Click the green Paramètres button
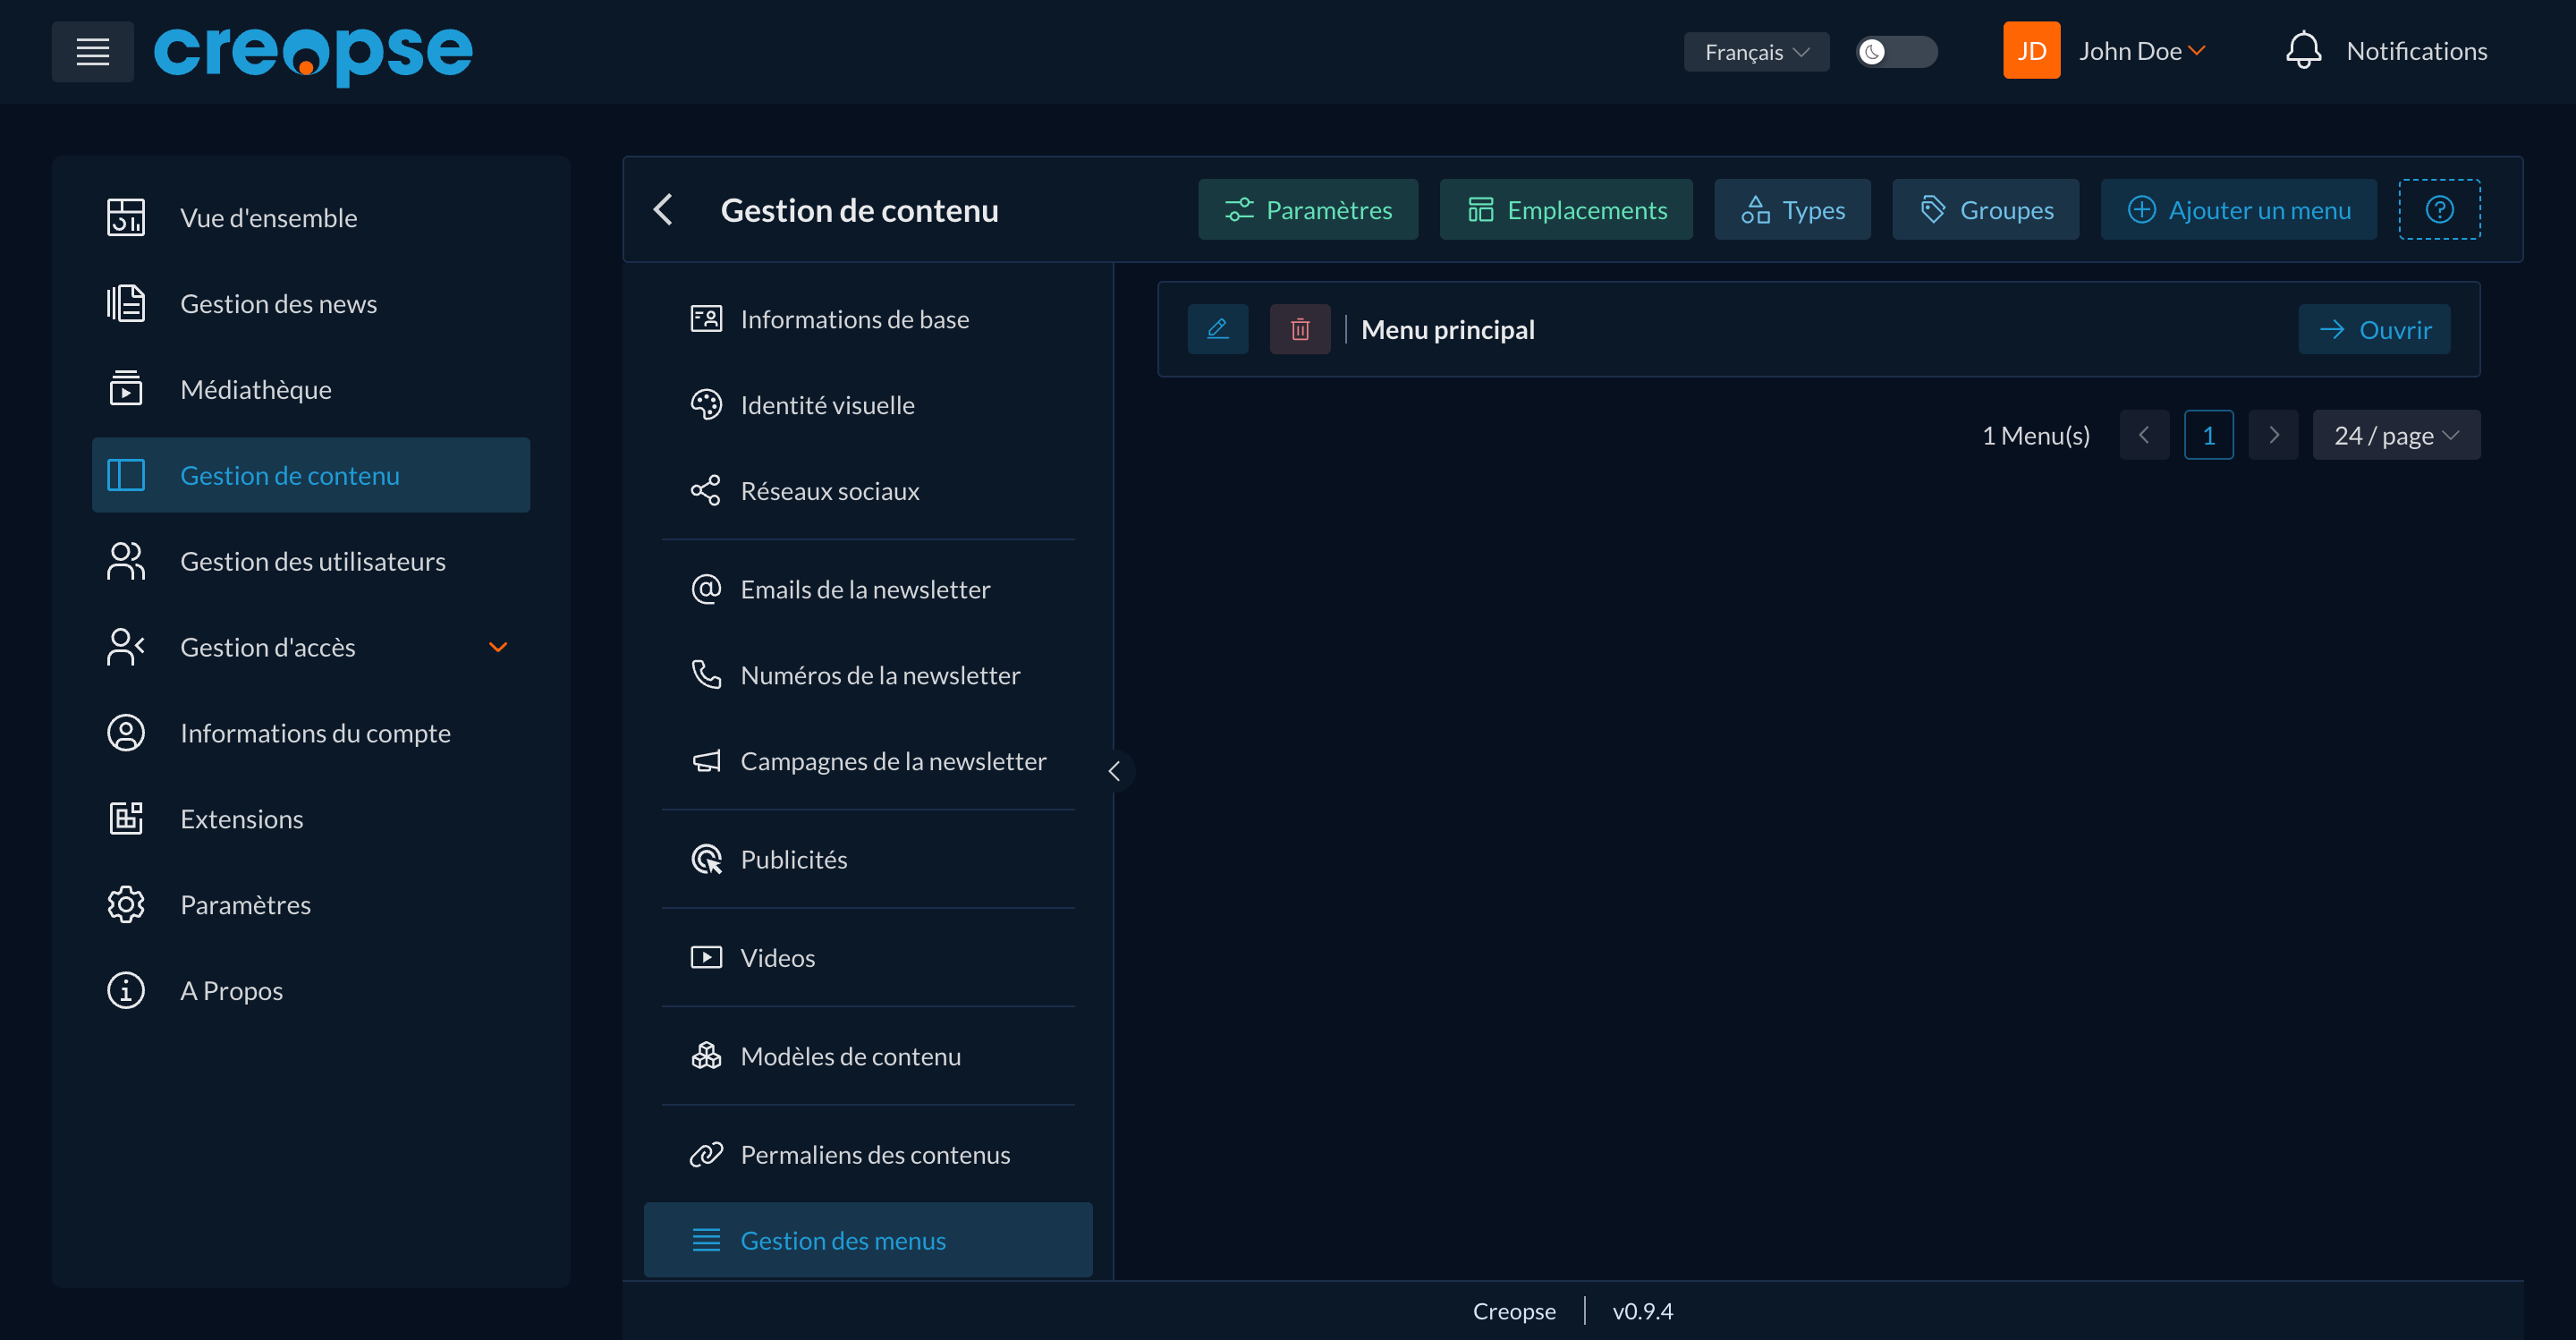2576x1340 pixels. click(x=1308, y=210)
